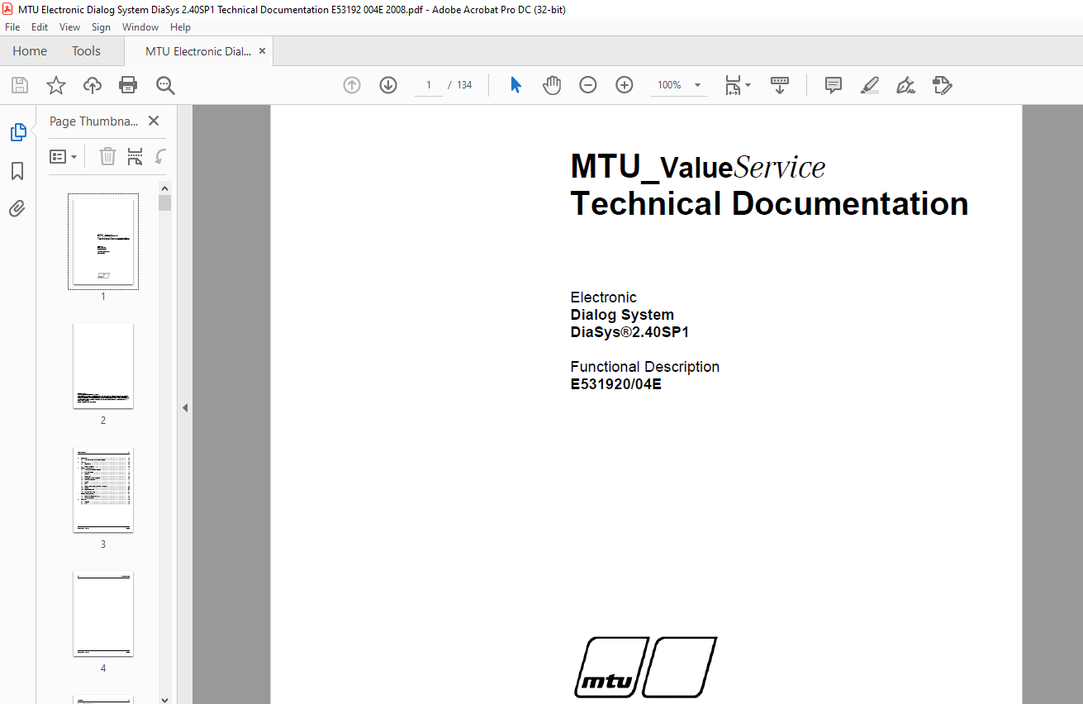Image resolution: width=1083 pixels, height=704 pixels.
Task: Open the Attachments paperclip panel
Action: (x=17, y=209)
